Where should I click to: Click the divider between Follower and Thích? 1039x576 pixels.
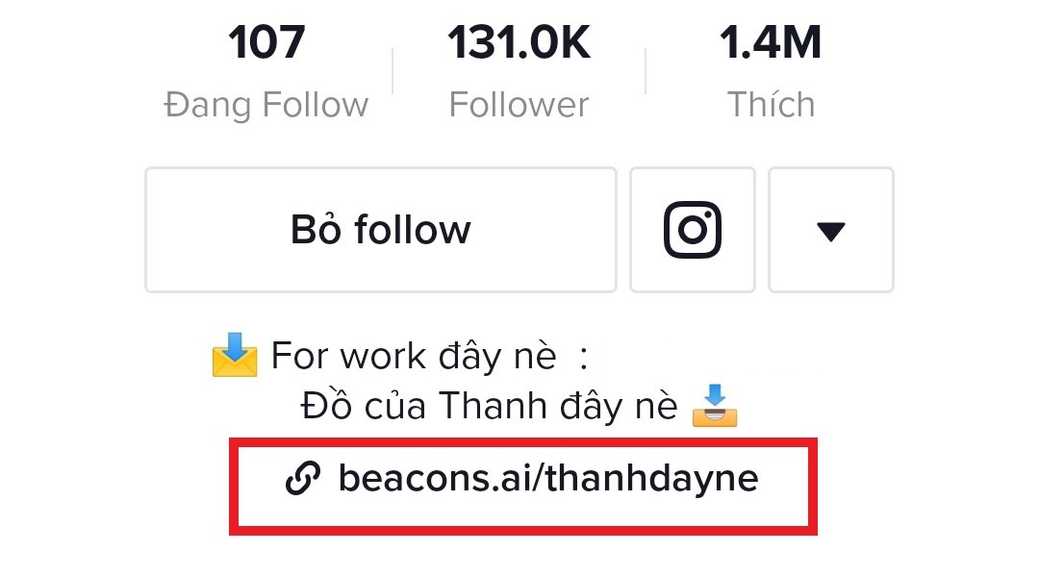tap(646, 72)
